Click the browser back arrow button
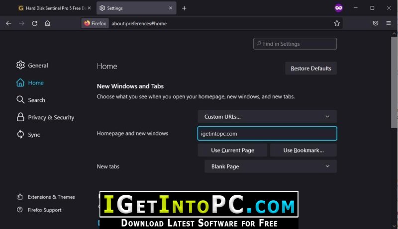 point(8,23)
